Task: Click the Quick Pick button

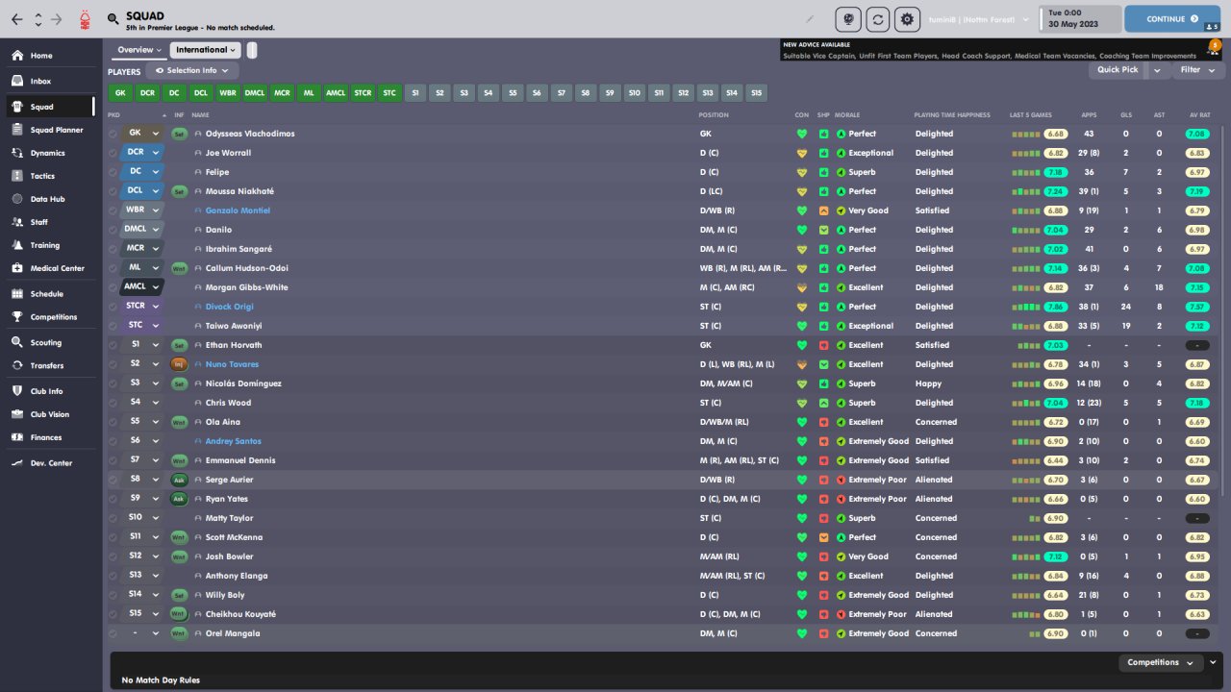Action: coord(1118,70)
